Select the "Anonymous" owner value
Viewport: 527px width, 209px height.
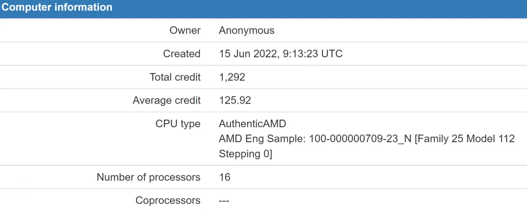click(246, 31)
